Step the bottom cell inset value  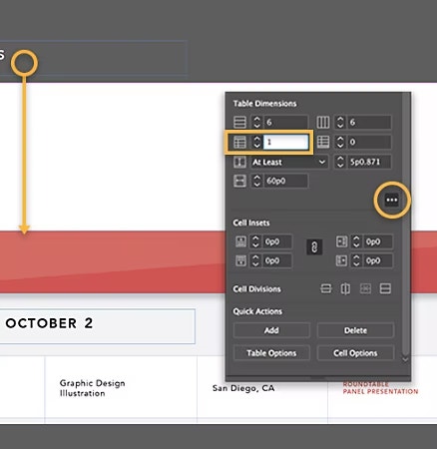pyautogui.click(x=255, y=260)
